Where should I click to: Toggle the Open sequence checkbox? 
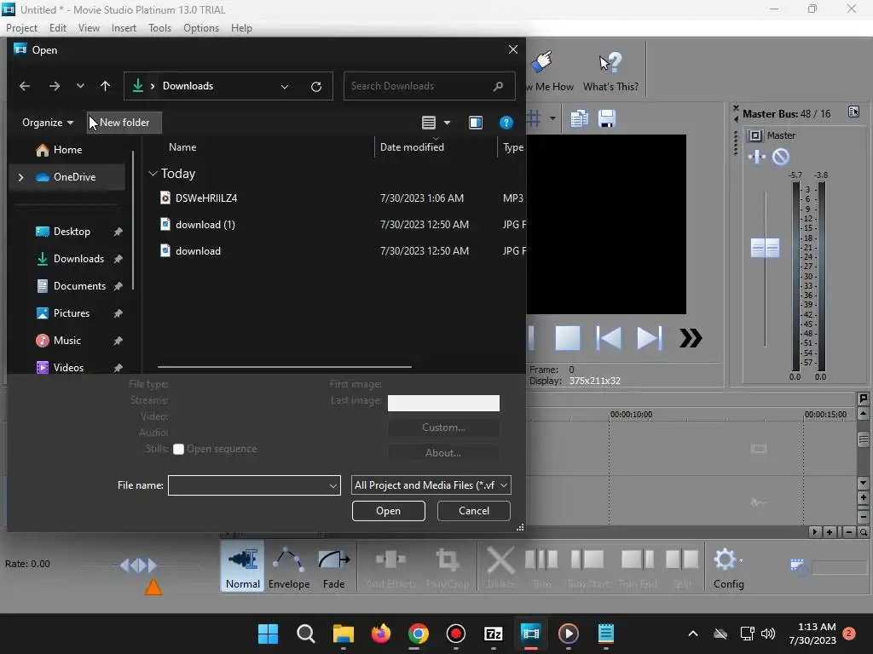click(x=178, y=450)
